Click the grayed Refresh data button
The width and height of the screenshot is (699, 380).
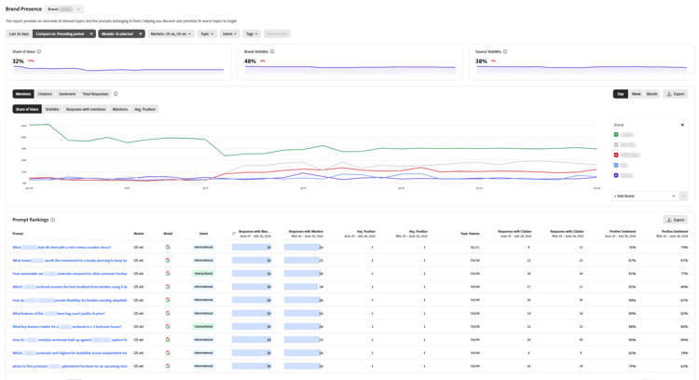[277, 34]
